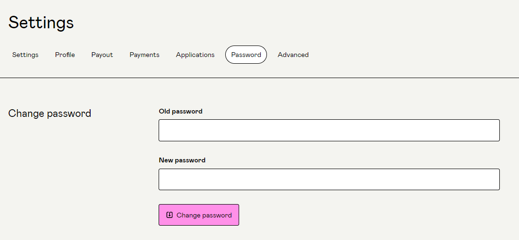Image resolution: width=519 pixels, height=240 pixels.
Task: Go to the Payout tab
Action: pyautogui.click(x=102, y=55)
